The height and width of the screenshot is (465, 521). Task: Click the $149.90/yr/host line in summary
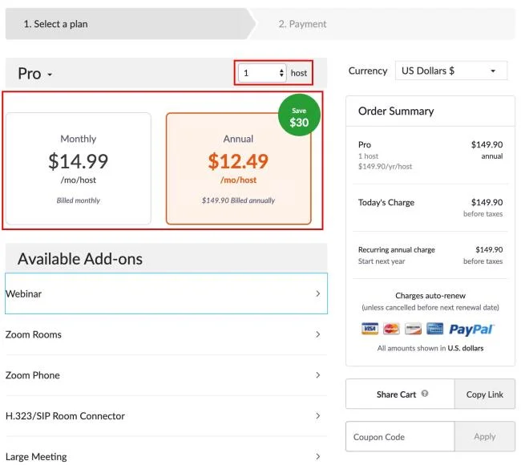(385, 167)
